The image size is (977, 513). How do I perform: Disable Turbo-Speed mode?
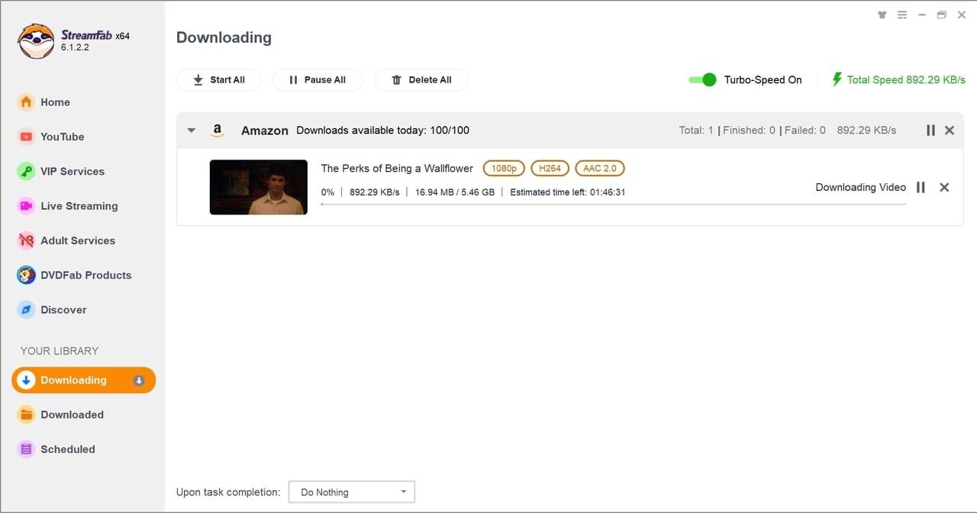click(702, 79)
